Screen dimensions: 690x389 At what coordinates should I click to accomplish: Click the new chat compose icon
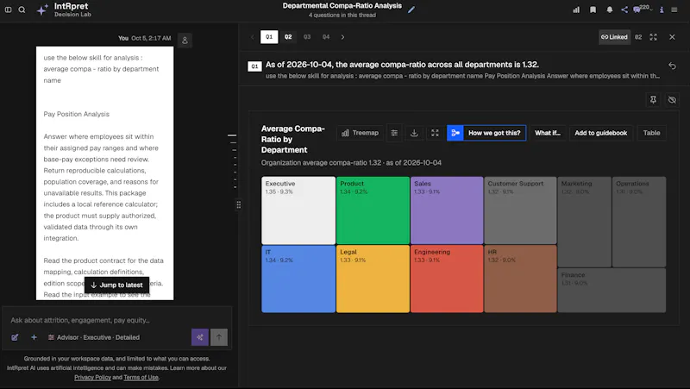15,337
